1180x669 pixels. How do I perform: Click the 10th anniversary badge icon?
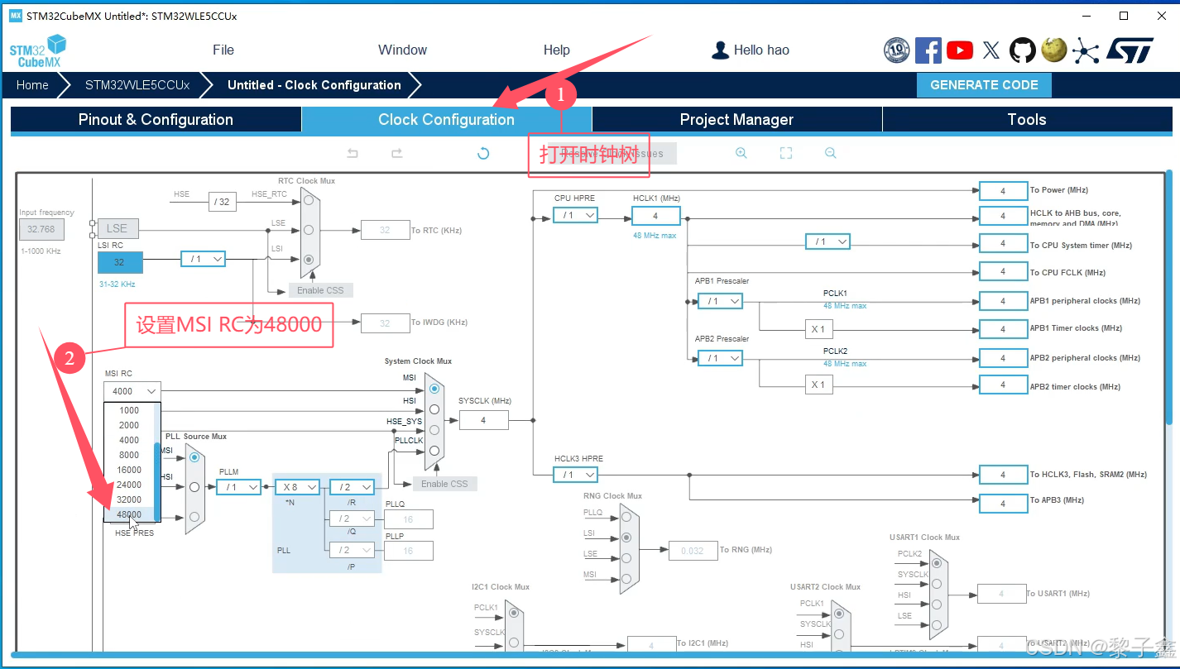(x=897, y=50)
